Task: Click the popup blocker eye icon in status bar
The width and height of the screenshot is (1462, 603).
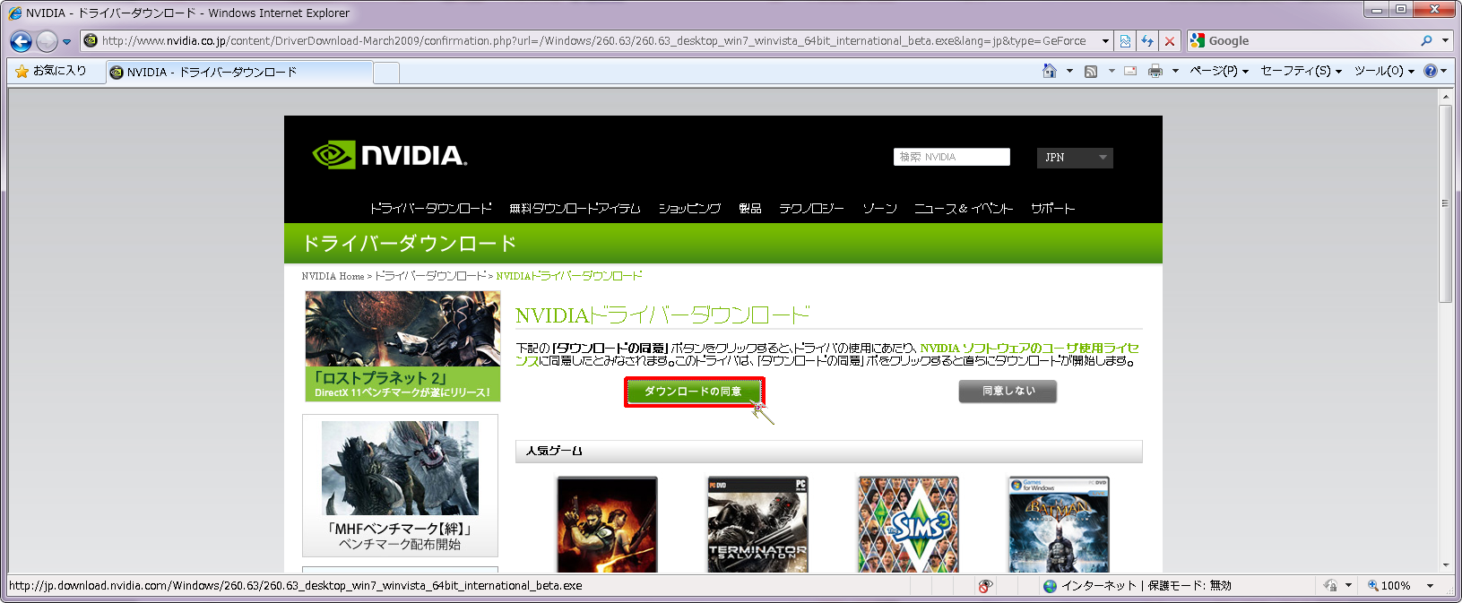Action: 985,586
